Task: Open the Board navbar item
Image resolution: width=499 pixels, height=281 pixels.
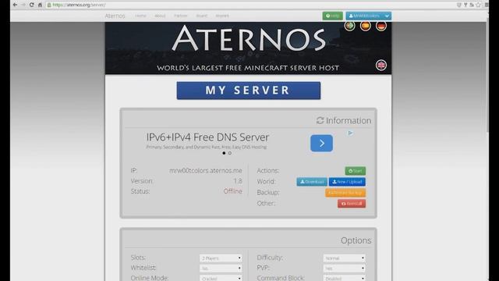Action: click(x=201, y=16)
